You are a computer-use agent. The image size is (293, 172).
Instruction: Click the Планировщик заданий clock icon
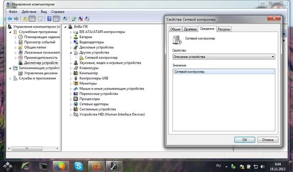click(x=21, y=37)
